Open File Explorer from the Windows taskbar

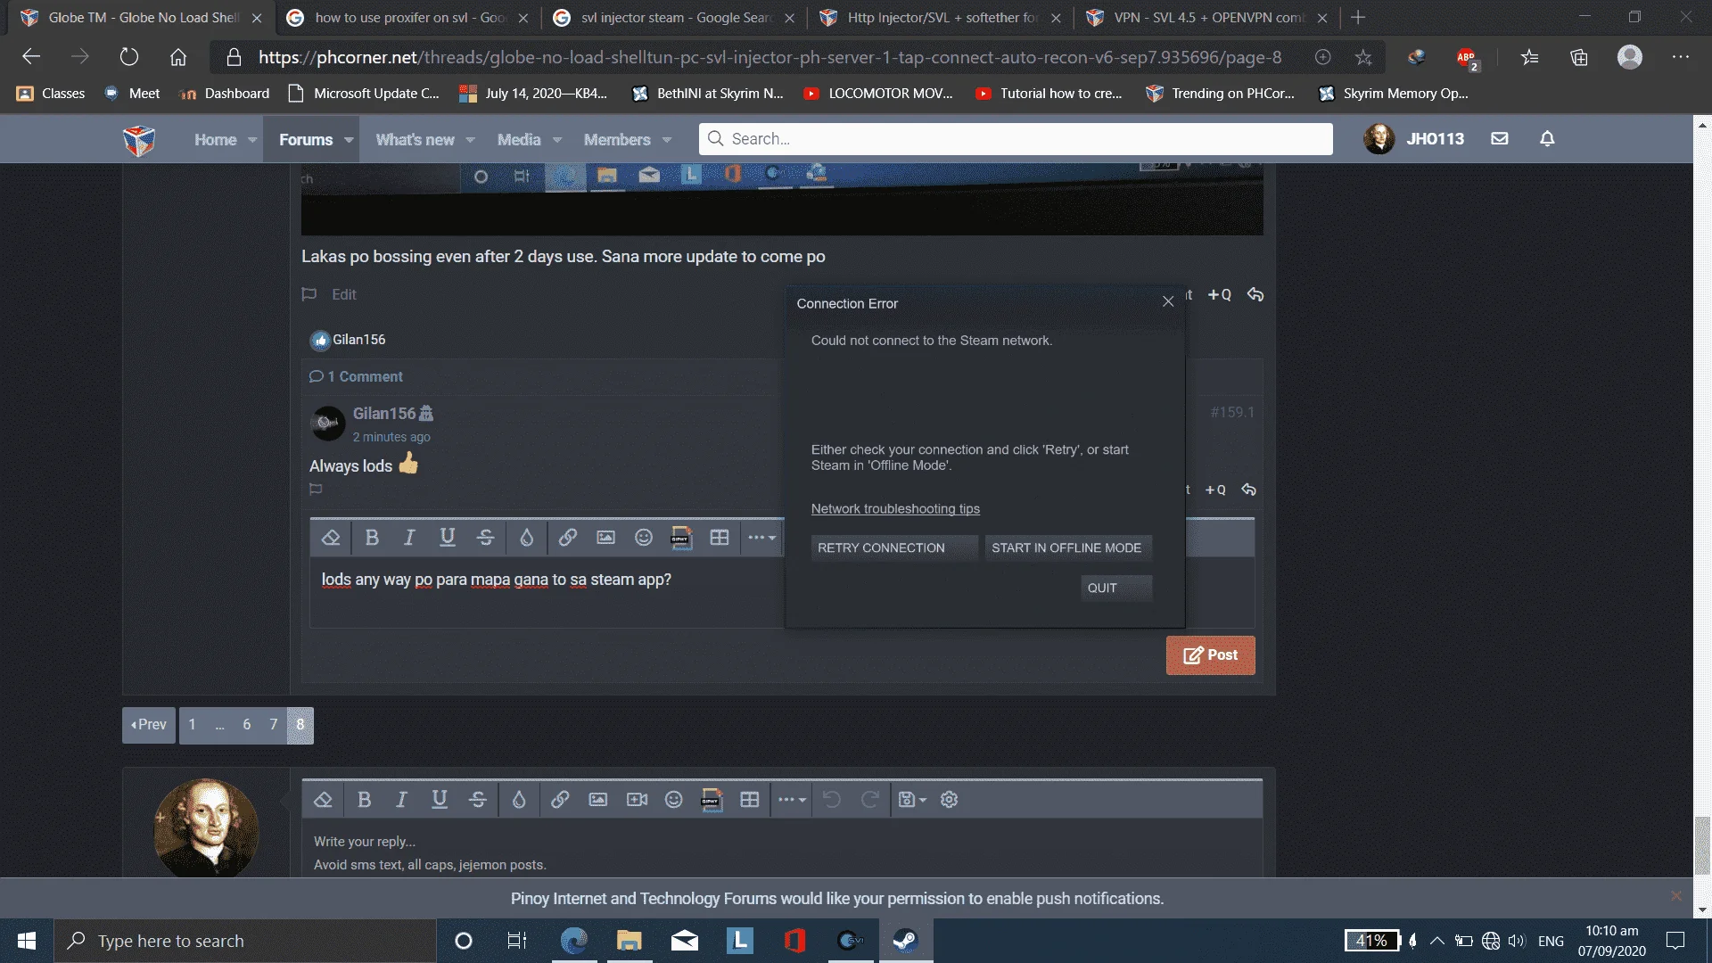click(630, 941)
